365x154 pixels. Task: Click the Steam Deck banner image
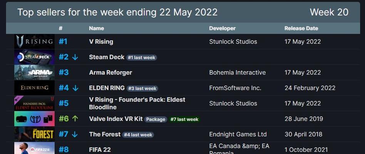click(34, 57)
